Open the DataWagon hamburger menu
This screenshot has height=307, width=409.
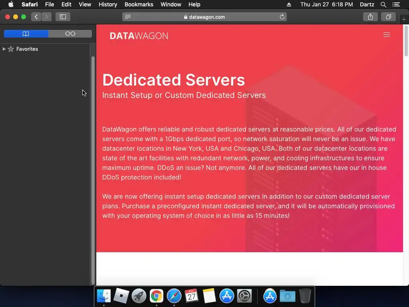tap(387, 35)
